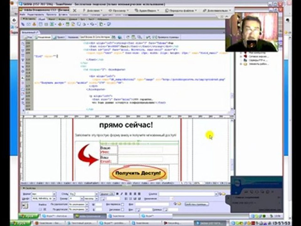The height and width of the screenshot is (226, 301).
Task: Open TeamViewer 'Передача файлов' menu
Action: tap(181, 11)
